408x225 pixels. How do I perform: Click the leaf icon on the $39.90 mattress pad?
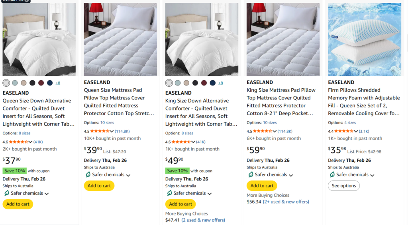pyautogui.click(x=88, y=175)
